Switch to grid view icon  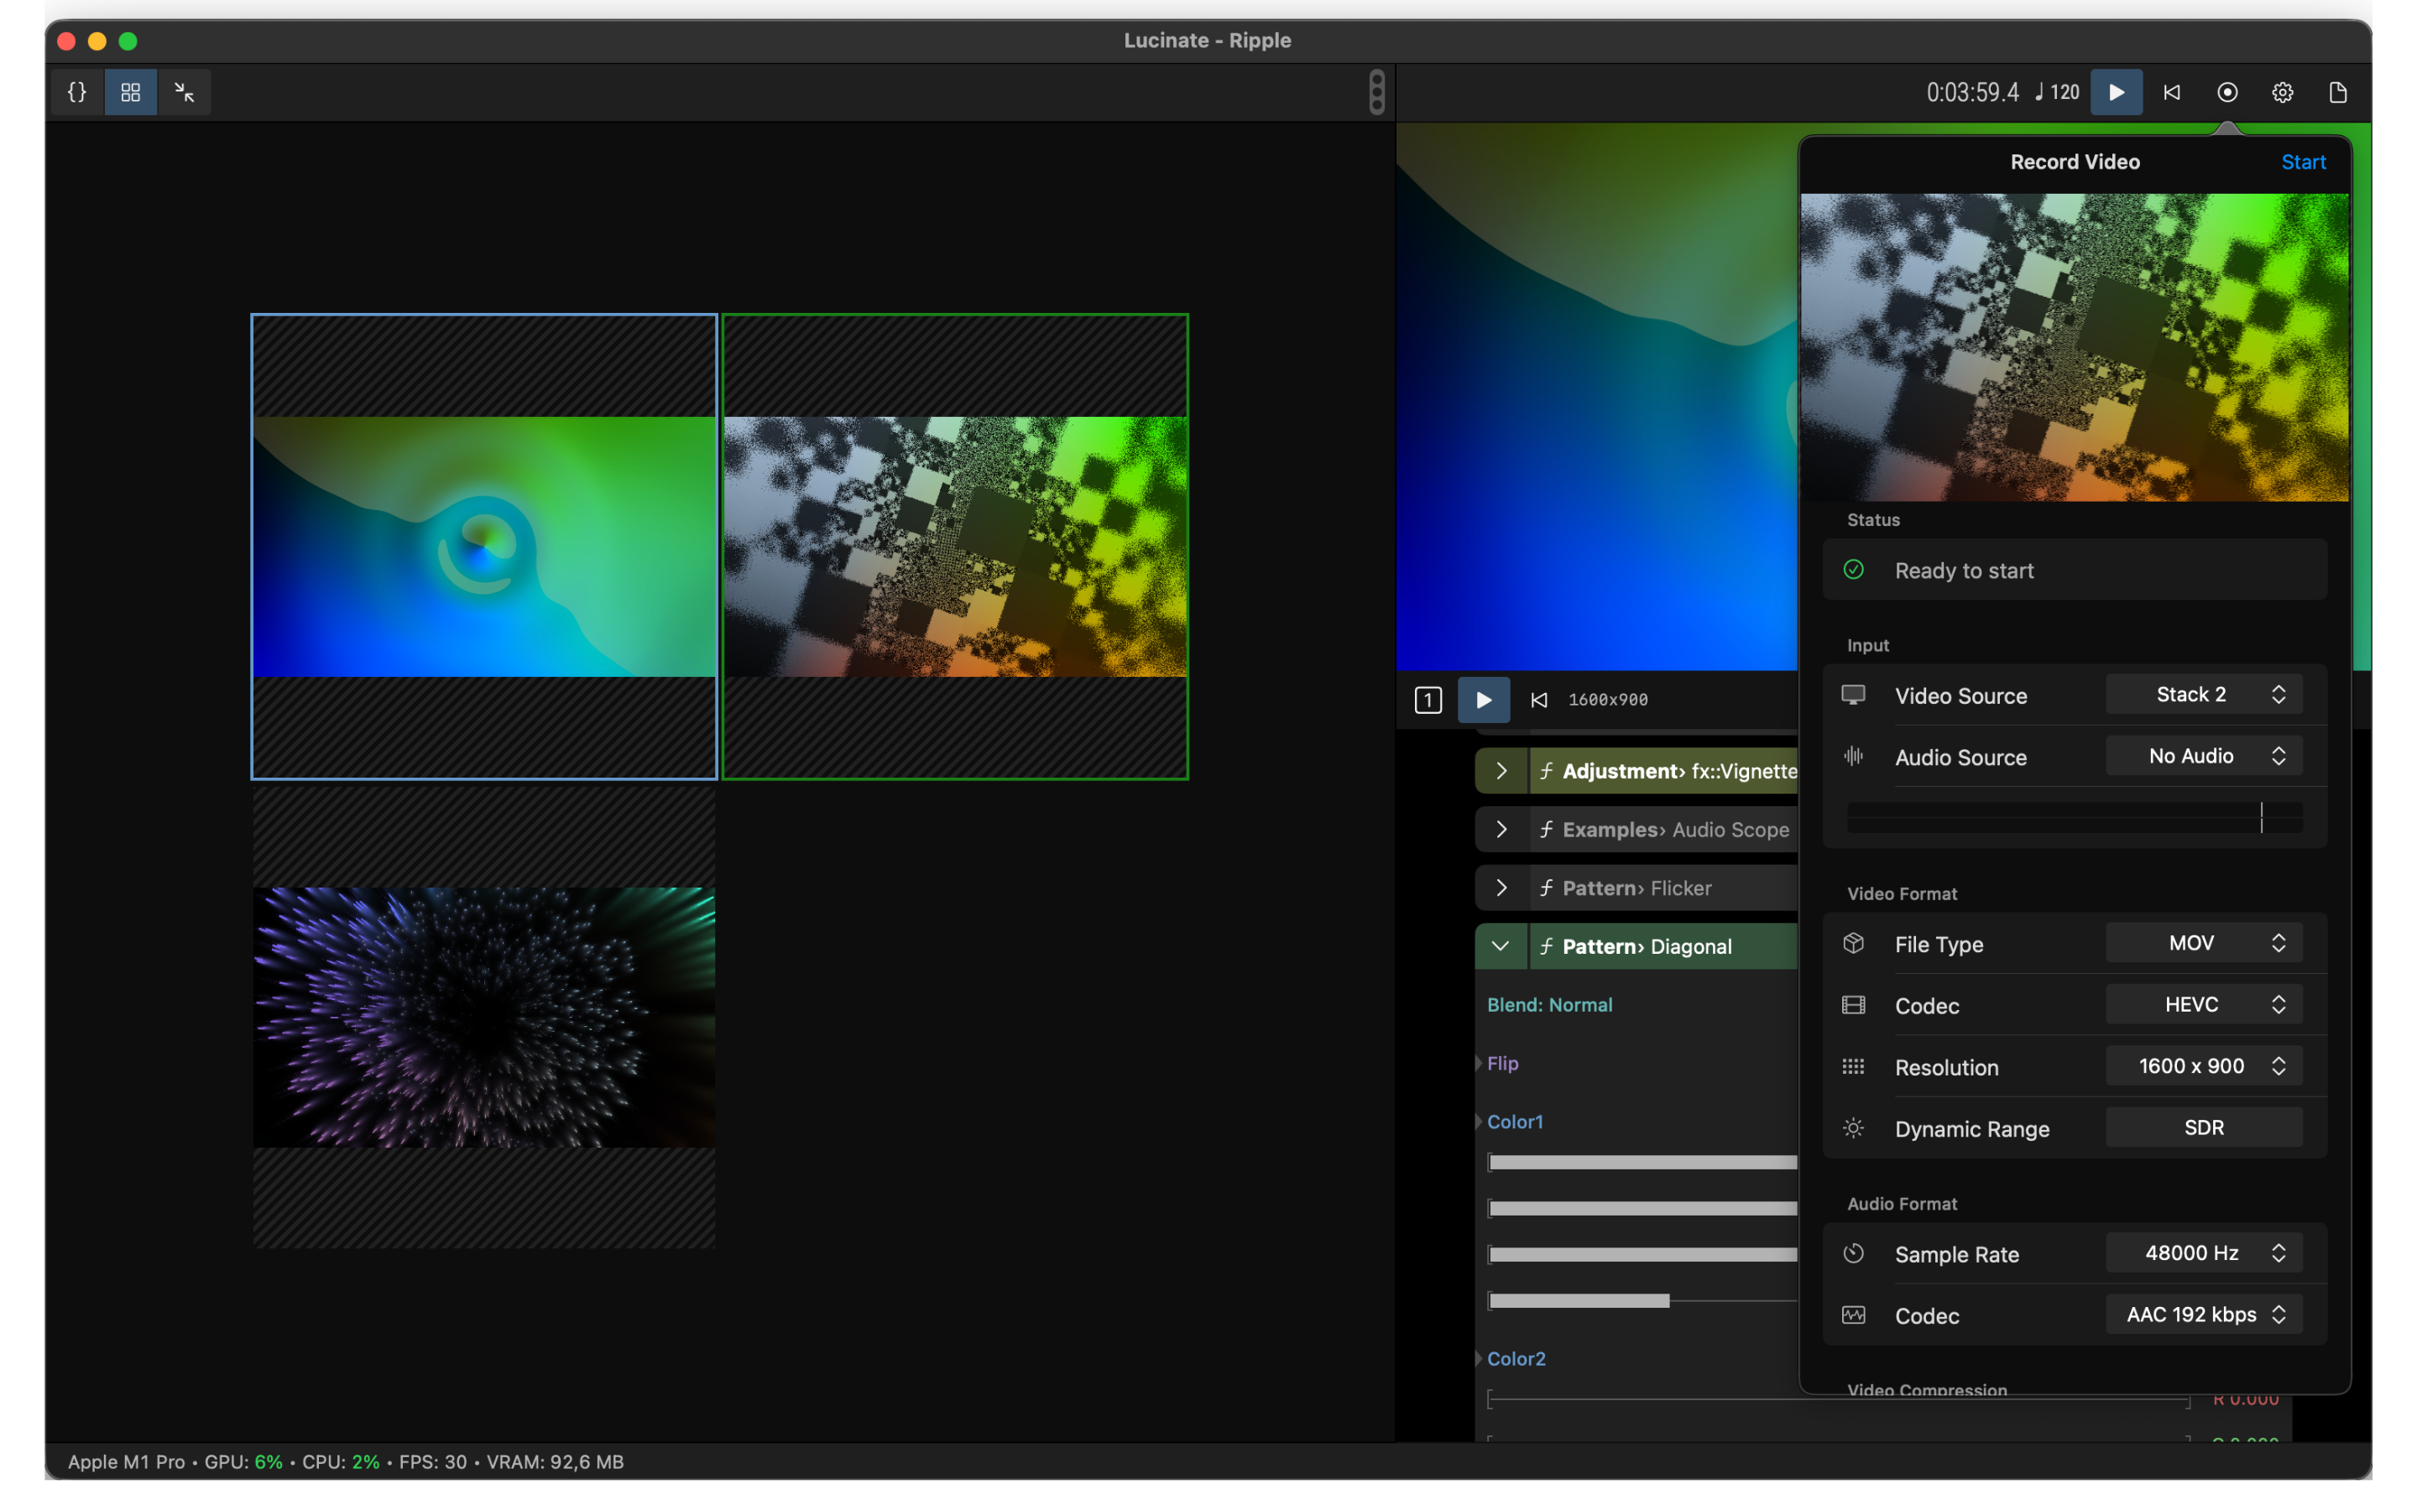[x=131, y=92]
